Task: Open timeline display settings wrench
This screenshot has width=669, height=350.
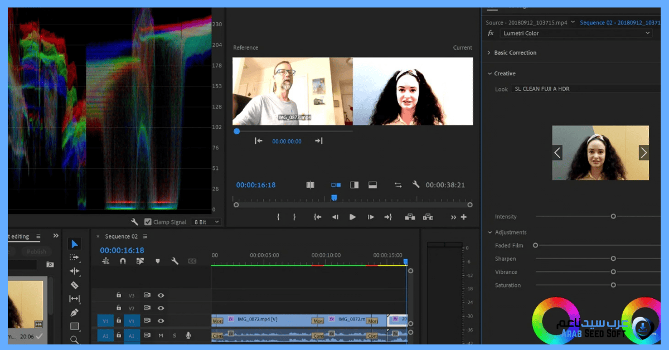Action: click(174, 261)
